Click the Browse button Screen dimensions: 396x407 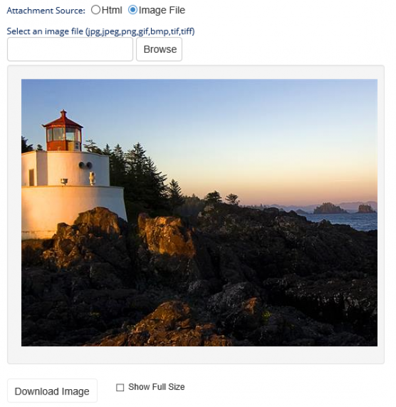159,49
